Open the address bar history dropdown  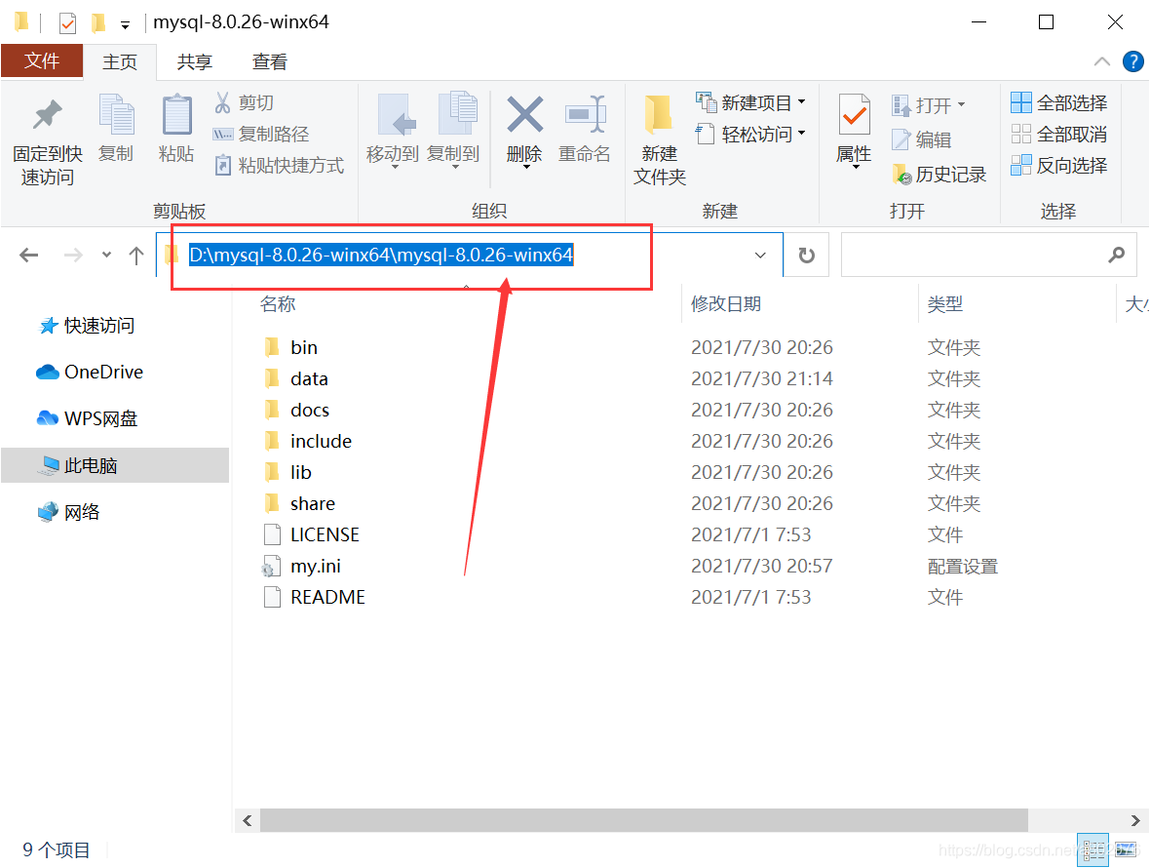(x=760, y=256)
